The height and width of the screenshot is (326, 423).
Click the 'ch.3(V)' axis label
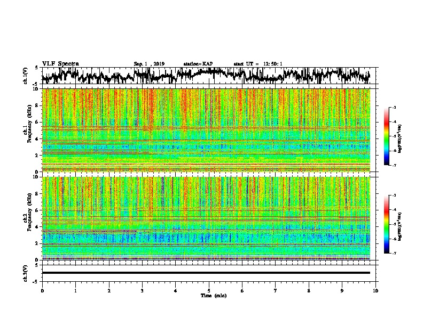26,273
